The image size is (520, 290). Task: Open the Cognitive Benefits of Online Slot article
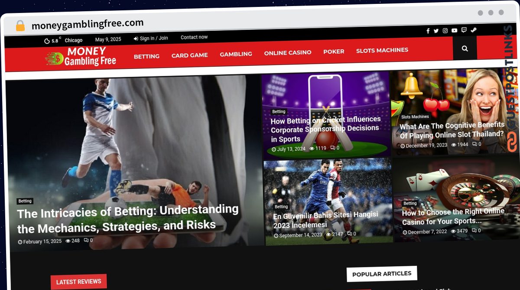[x=452, y=130]
